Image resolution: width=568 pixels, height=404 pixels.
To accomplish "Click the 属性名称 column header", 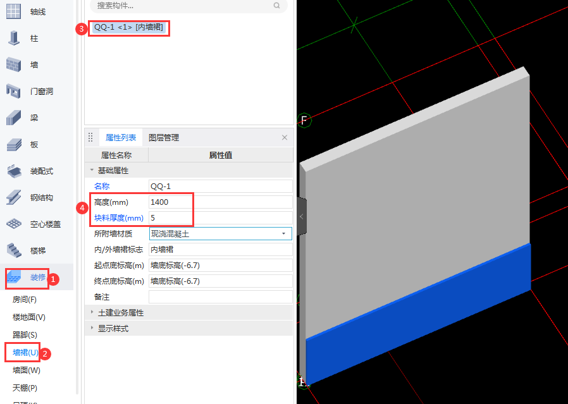I will (116, 156).
